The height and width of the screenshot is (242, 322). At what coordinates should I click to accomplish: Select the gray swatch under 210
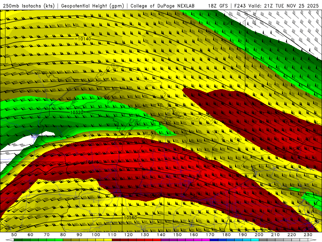[x=271, y=240]
